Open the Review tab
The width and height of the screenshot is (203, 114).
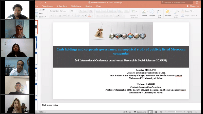pos(89,6)
